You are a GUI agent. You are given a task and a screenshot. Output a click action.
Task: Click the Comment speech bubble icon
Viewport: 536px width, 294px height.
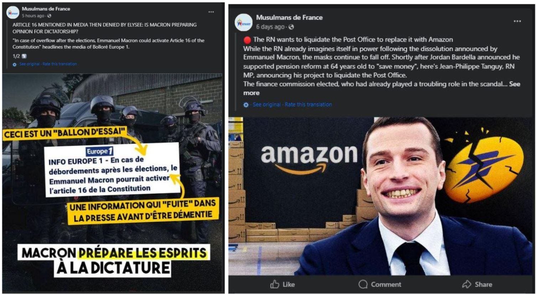[x=363, y=284]
